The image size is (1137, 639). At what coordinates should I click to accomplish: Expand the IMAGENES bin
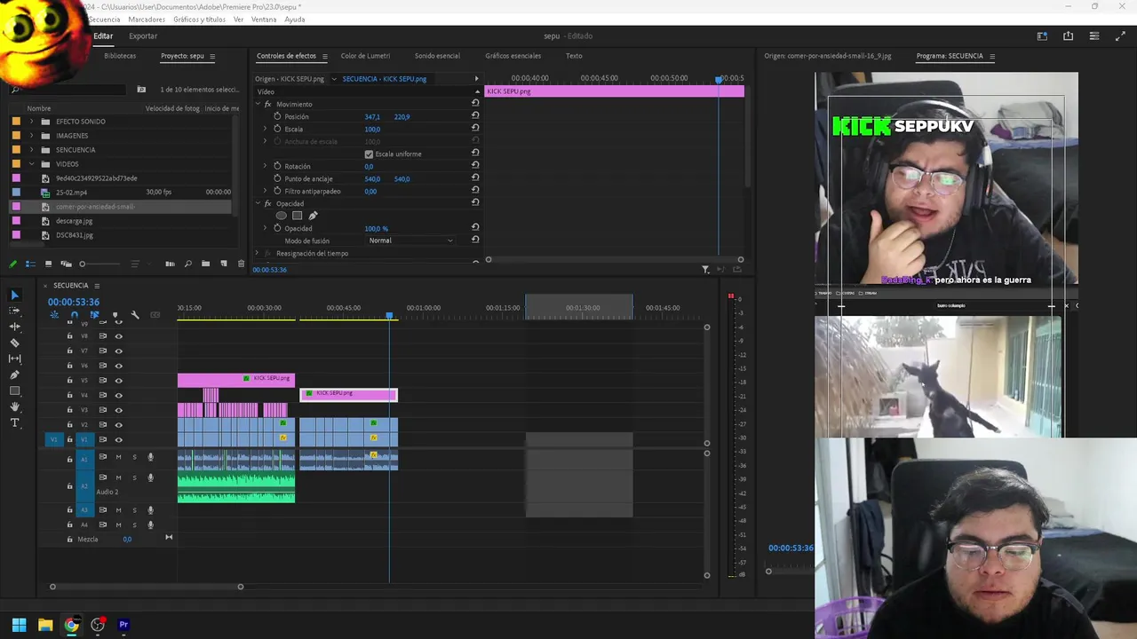32,136
